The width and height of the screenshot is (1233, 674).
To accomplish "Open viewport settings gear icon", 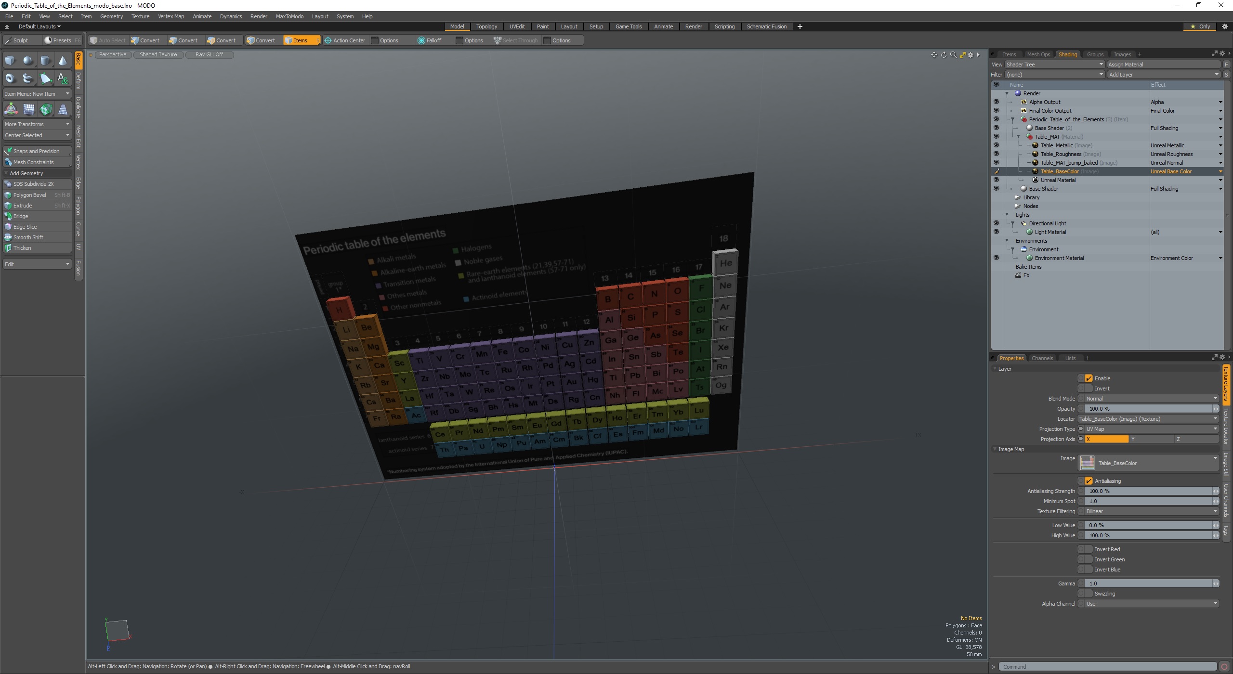I will pyautogui.click(x=971, y=55).
